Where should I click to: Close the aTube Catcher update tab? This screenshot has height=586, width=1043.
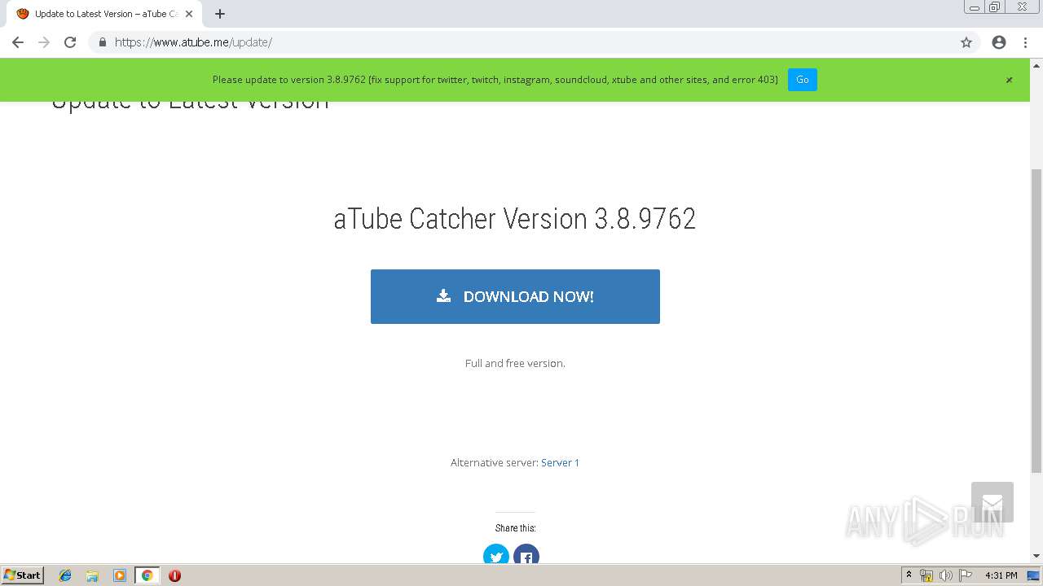[x=189, y=14]
